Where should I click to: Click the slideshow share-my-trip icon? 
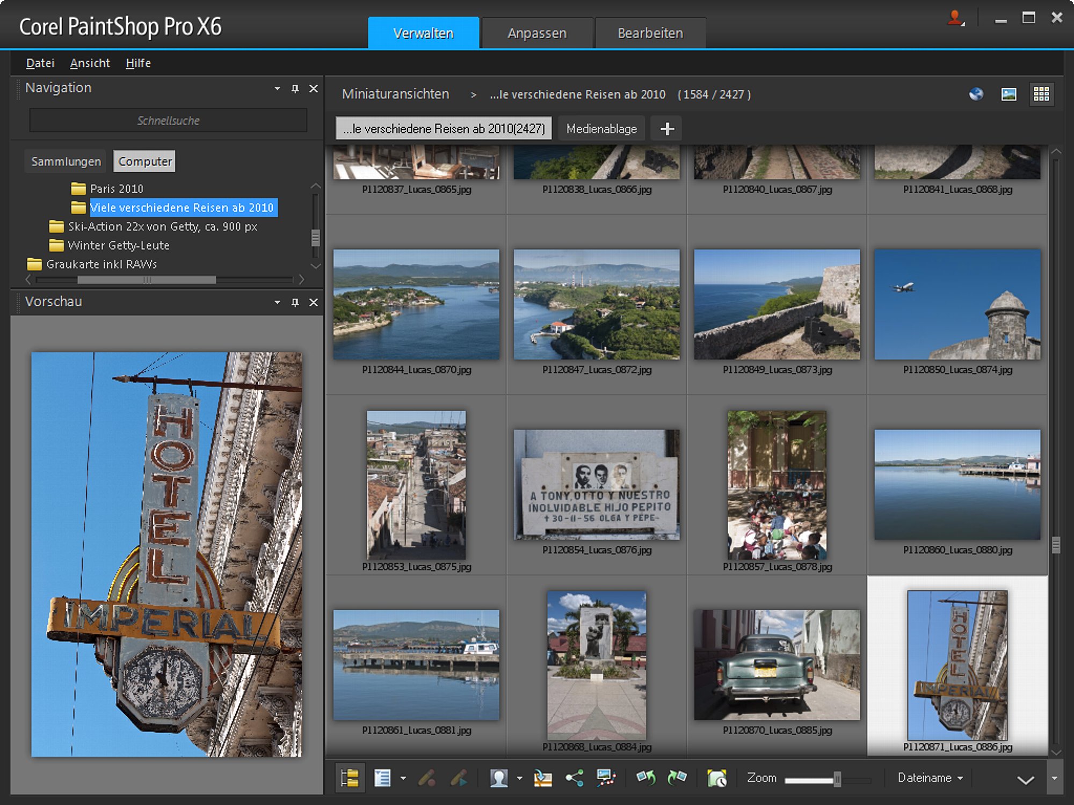click(x=606, y=778)
